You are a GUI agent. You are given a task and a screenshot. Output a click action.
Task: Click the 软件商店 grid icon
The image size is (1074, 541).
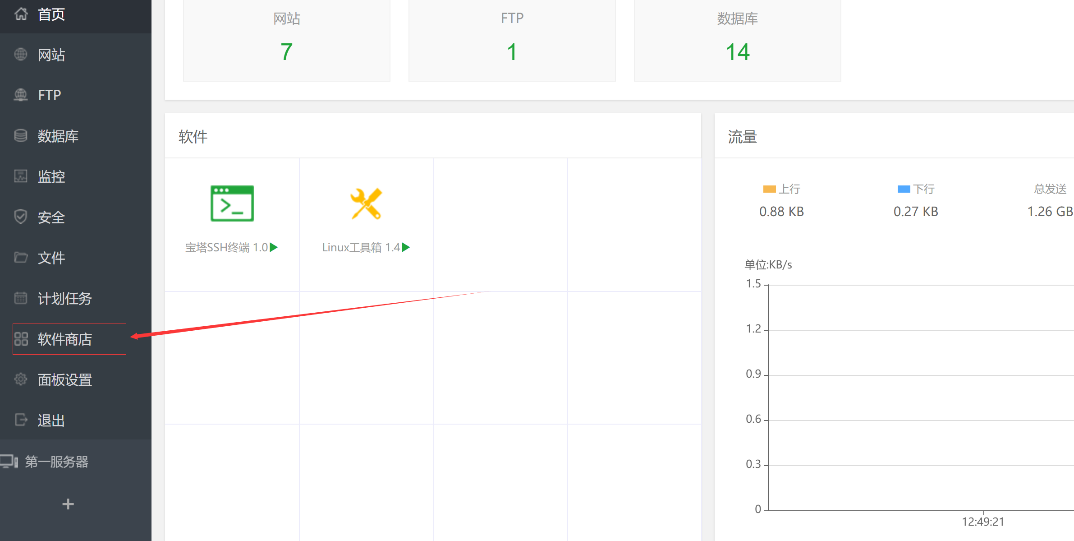pos(21,339)
